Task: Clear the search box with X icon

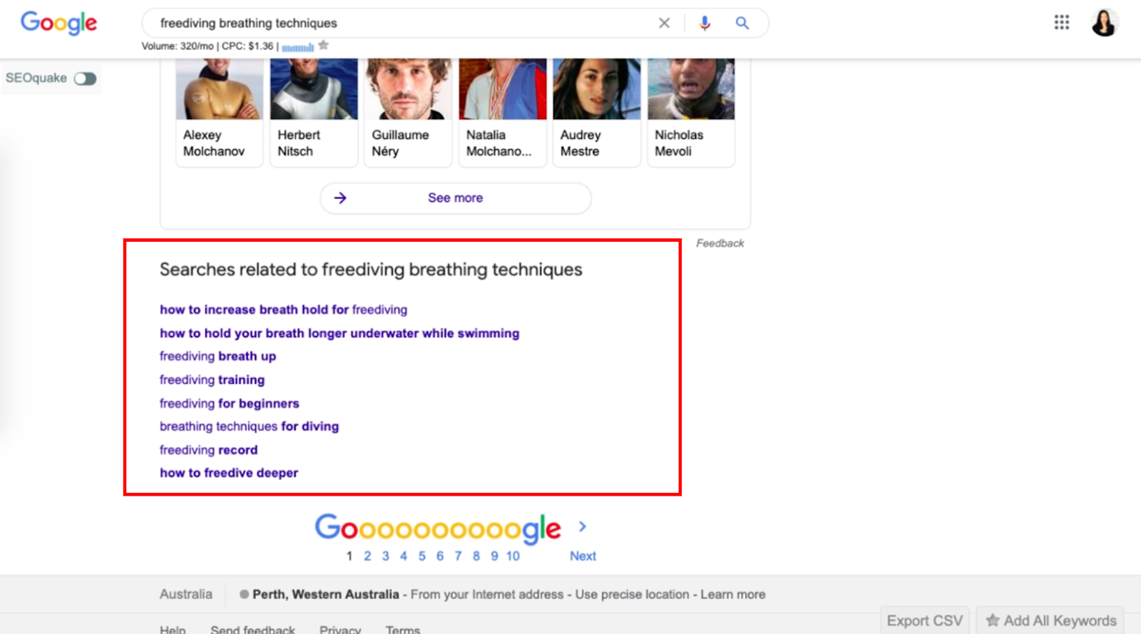Action: point(664,23)
